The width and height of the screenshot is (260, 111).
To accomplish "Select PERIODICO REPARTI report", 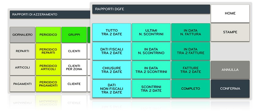I will [x=48, y=51].
